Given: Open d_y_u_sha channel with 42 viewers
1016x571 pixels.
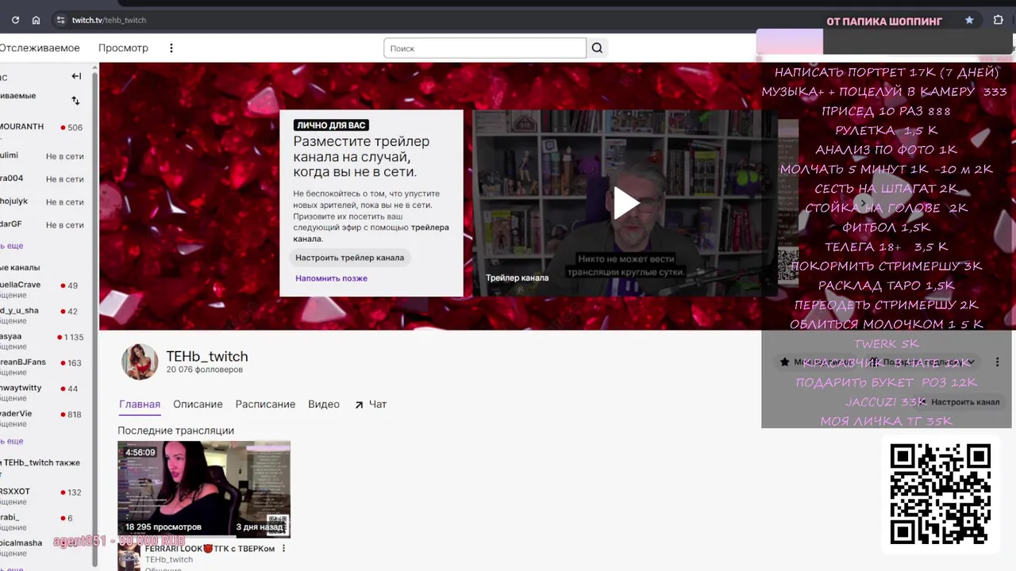Looking at the screenshot, I should [x=44, y=315].
